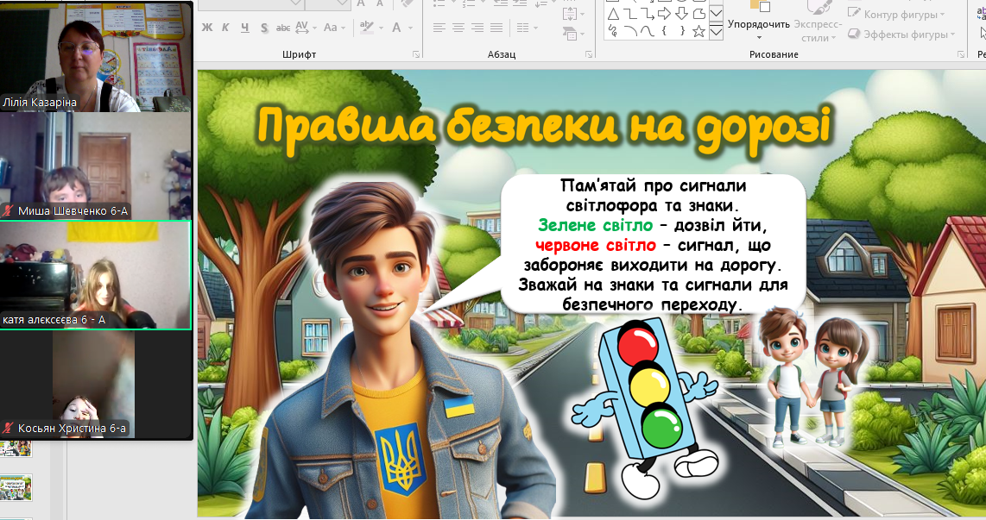This screenshot has height=520, width=986.
Task: Open the Эффекты фигуры menu
Action: pos(901,34)
